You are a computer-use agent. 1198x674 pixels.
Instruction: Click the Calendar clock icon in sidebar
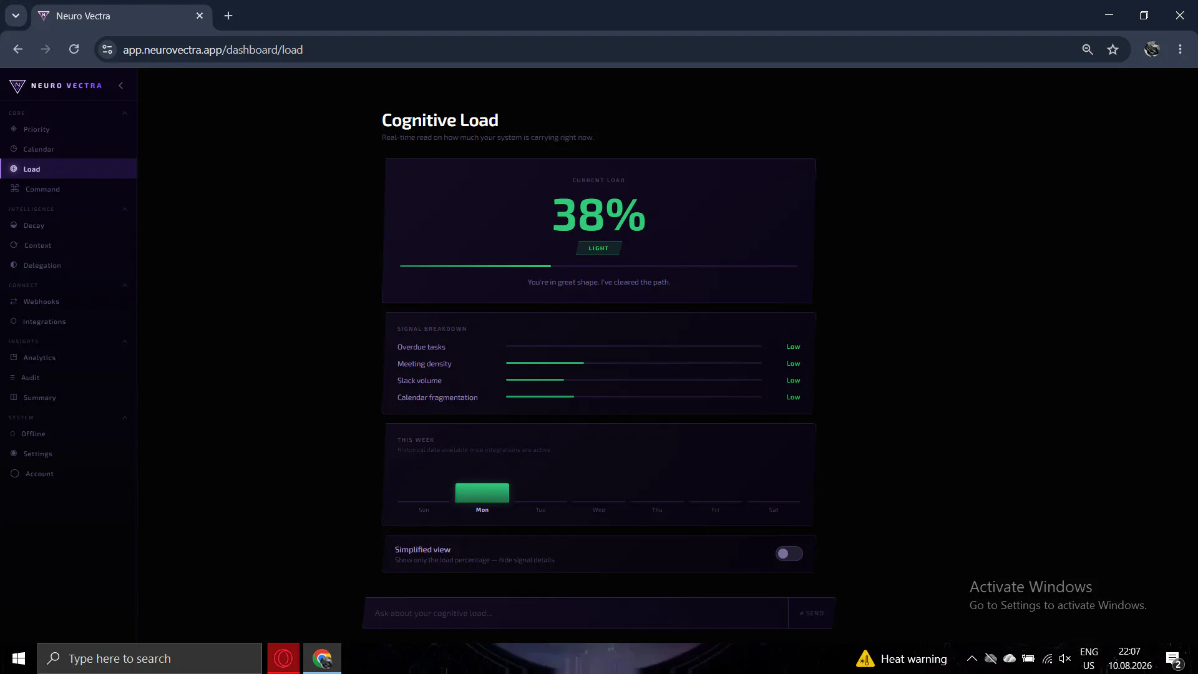(x=14, y=149)
